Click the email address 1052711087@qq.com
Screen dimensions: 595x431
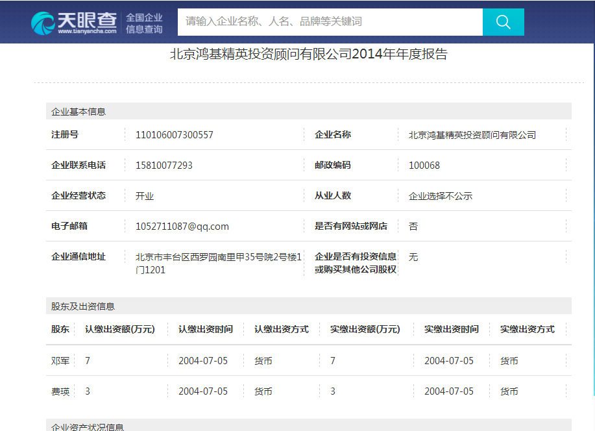click(x=182, y=227)
